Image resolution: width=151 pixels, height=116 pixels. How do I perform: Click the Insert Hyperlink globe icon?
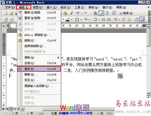click(x=95, y=13)
